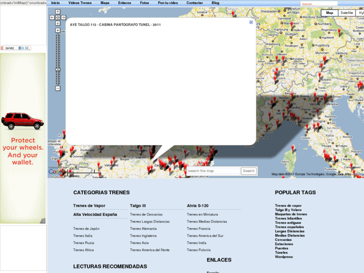The width and height of the screenshot is (364, 273).
Task: Share on Facebook via the sidebar icon
Action: click(20, 48)
